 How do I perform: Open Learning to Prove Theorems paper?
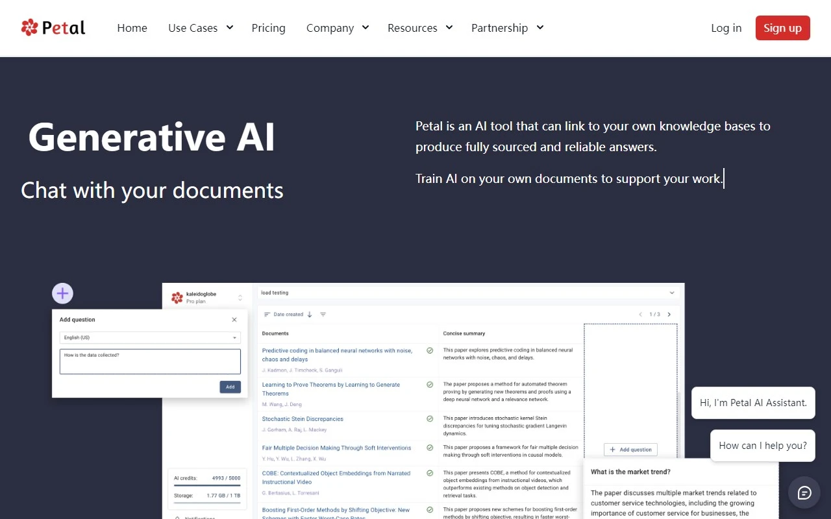click(x=331, y=389)
